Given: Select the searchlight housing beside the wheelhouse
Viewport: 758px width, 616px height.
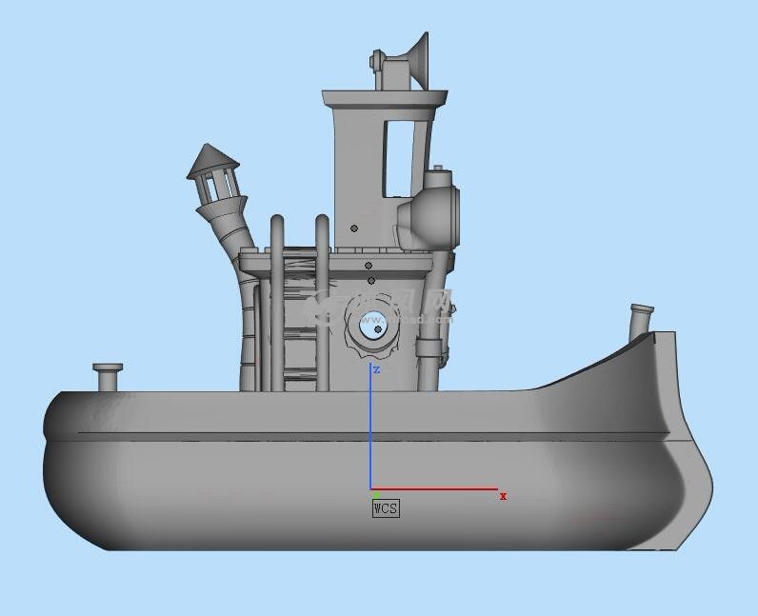Looking at the screenshot, I should tap(434, 214).
